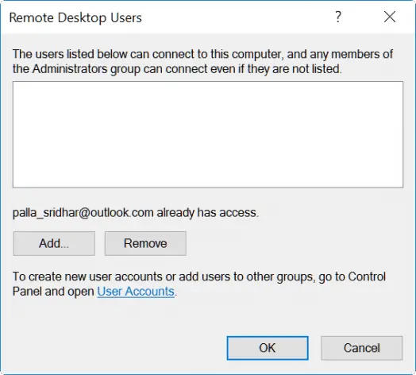416x375 pixels.
Task: Dismiss the dialog using the X icon
Action: tap(390, 17)
